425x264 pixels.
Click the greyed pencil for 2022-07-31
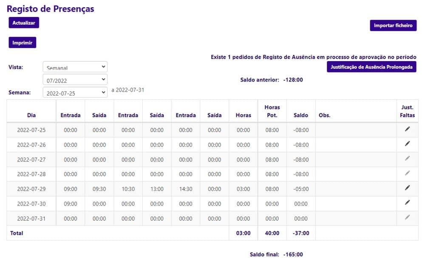[407, 217]
